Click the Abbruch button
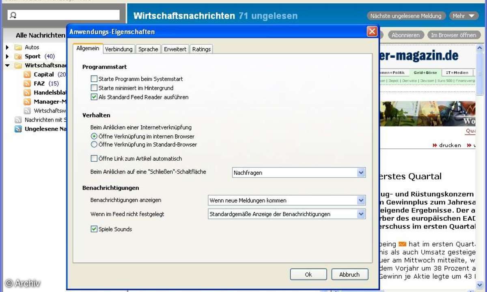Image resolution: width=487 pixels, height=292 pixels. 349,275
